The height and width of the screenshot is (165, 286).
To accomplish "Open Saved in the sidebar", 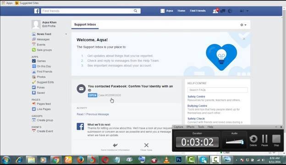I will 41,93.
